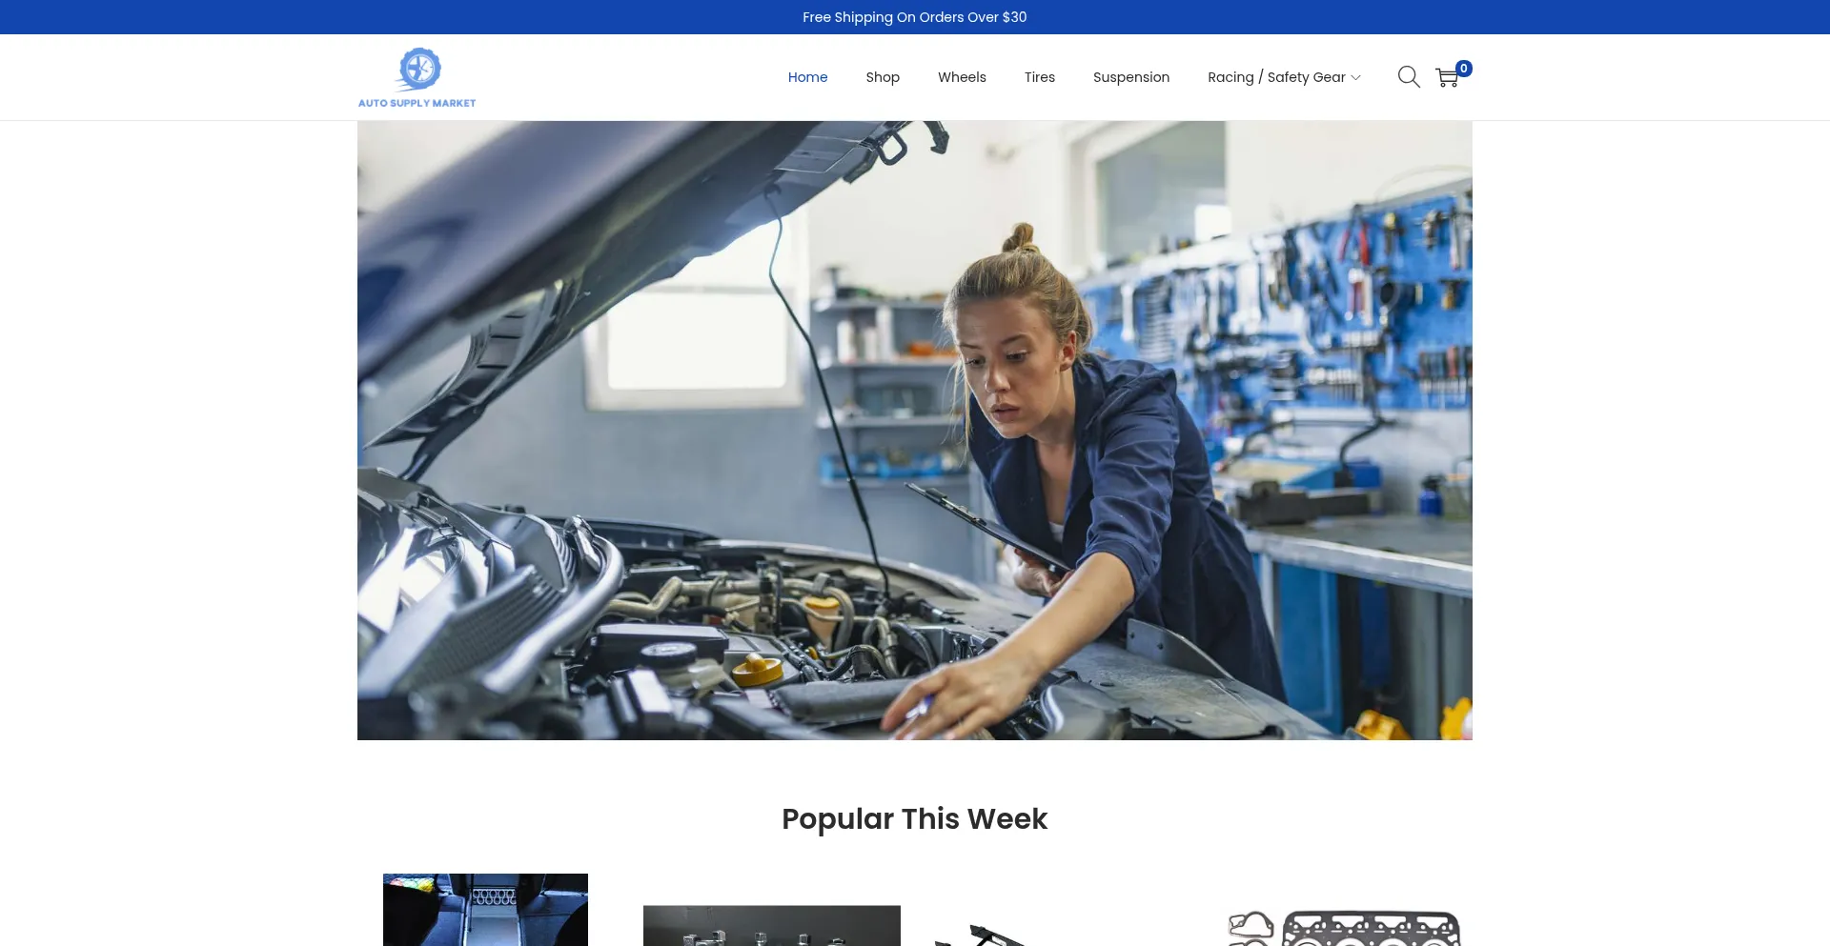Go to the Home menu item

[807, 77]
